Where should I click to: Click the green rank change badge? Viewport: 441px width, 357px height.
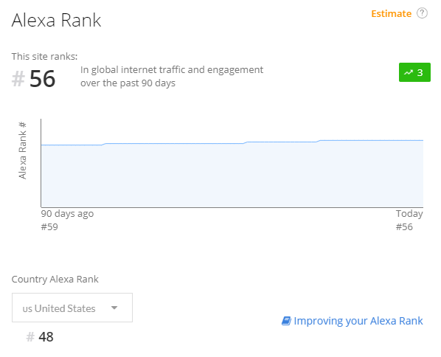pos(414,72)
